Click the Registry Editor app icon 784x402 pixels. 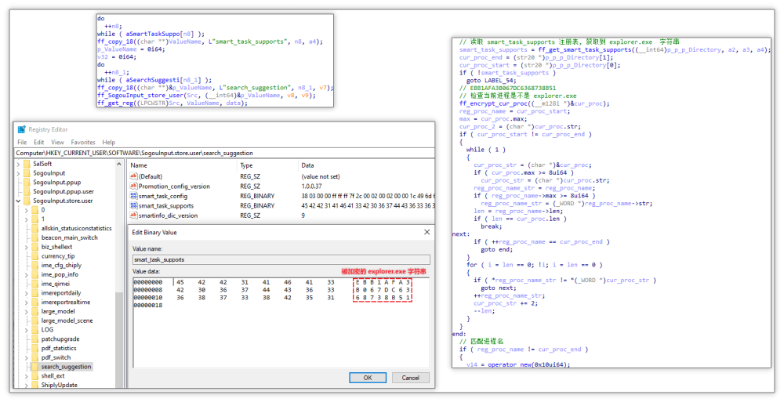click(21, 129)
